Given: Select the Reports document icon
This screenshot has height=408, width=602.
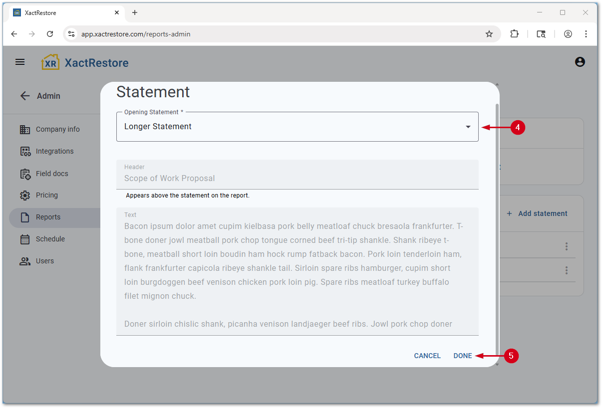Looking at the screenshot, I should [25, 217].
